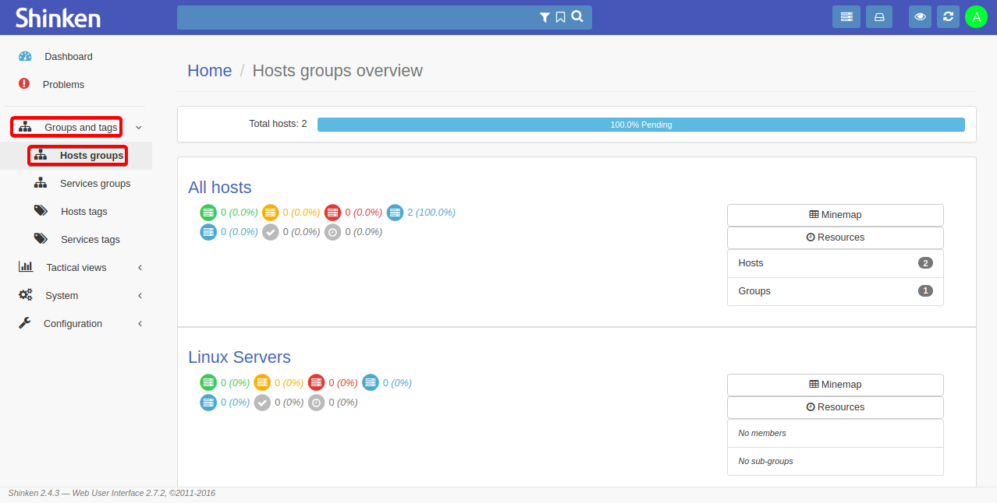Click the Groups and tags sitemap icon
This screenshot has height=503, width=997.
(x=25, y=127)
